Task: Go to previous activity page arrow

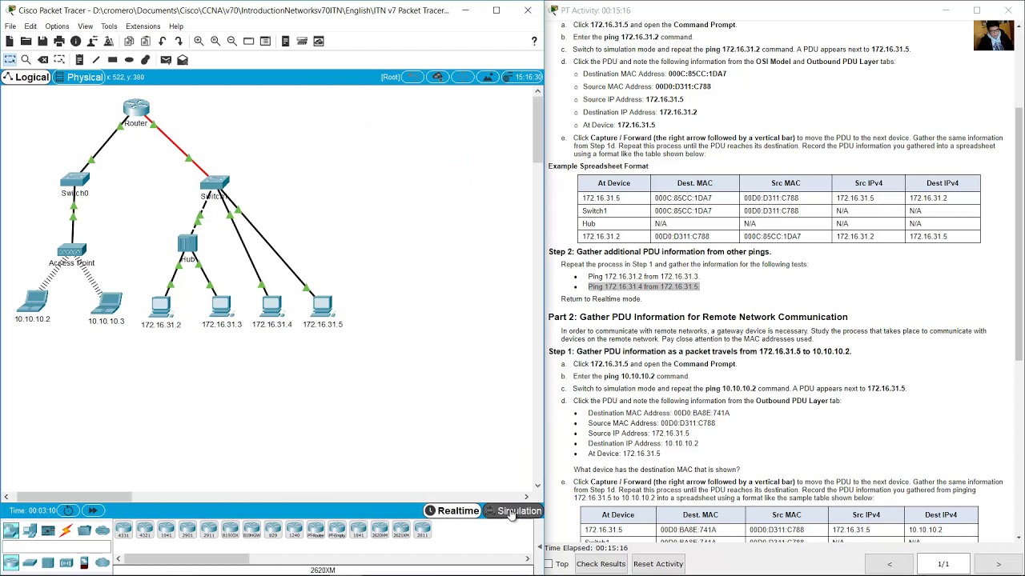Action: coord(889,564)
